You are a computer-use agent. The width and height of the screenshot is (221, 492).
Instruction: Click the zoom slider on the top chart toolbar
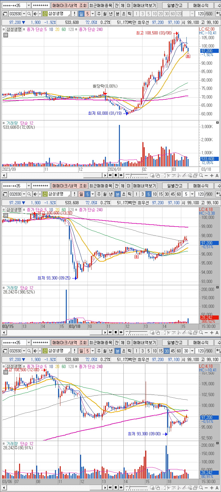[137, 175]
